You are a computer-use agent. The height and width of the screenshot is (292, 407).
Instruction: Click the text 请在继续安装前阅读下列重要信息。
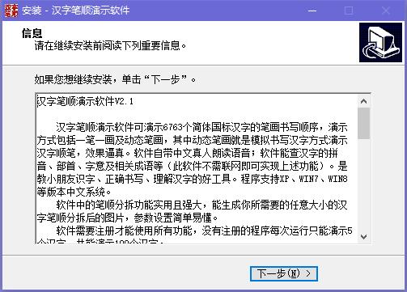[x=110, y=46]
